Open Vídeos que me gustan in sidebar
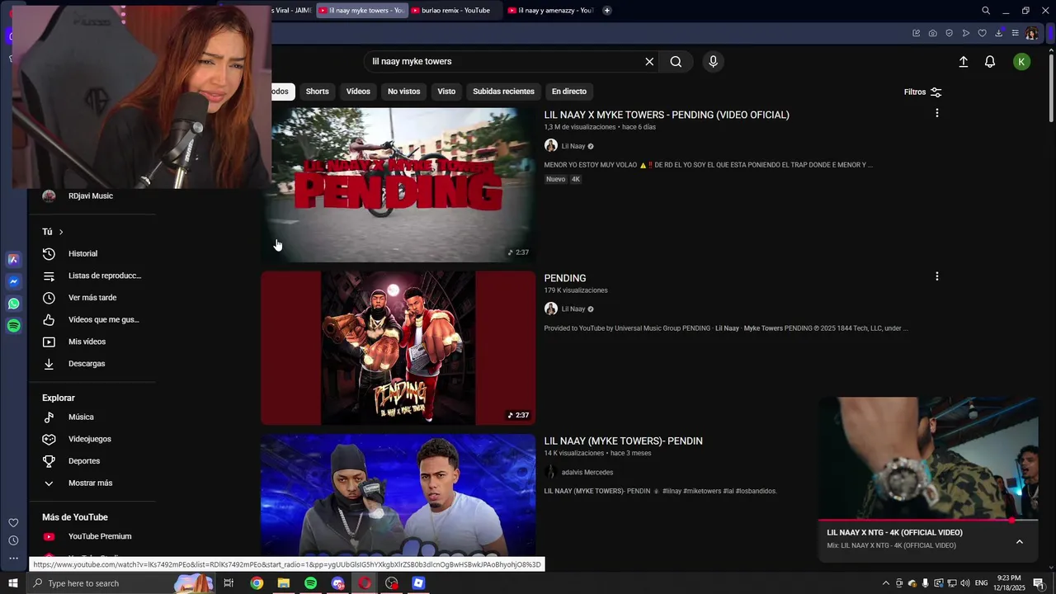This screenshot has height=594, width=1056. 92,320
